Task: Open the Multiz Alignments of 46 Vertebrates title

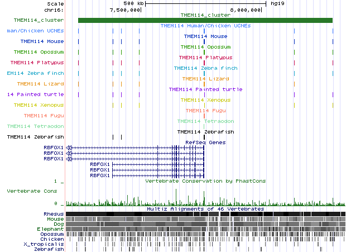Action: pos(205,209)
